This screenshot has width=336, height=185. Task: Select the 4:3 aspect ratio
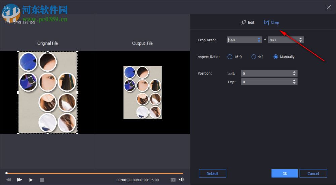tap(257, 57)
